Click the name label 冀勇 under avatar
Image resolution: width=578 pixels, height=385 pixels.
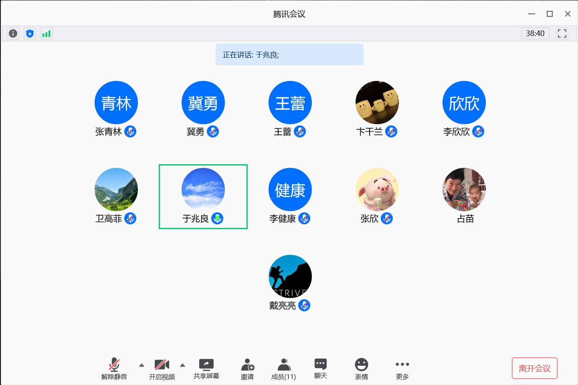point(196,132)
